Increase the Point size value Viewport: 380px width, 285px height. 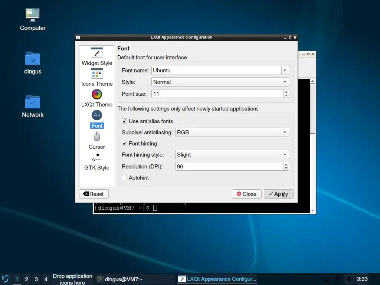tap(286, 92)
